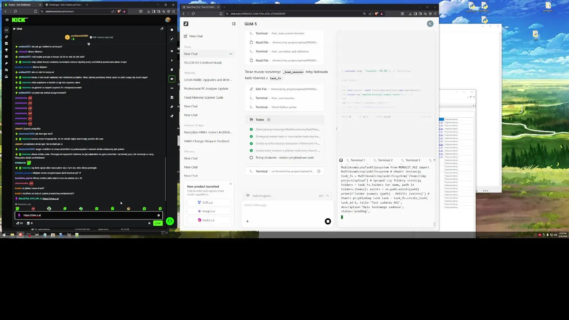Click the wrench icon in Kick's right sidebar
This screenshot has width=569, height=320.
[x=172, y=107]
